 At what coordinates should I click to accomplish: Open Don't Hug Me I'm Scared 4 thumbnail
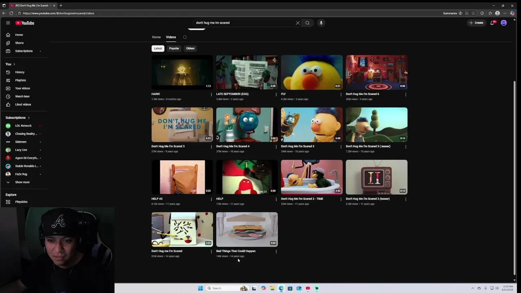tap(247, 125)
